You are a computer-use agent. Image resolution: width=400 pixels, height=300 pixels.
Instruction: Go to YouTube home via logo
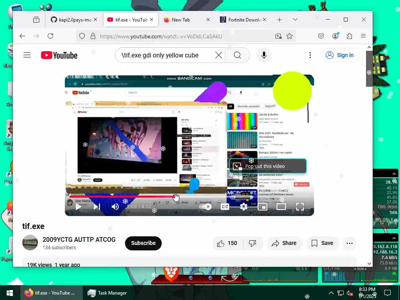(59, 55)
